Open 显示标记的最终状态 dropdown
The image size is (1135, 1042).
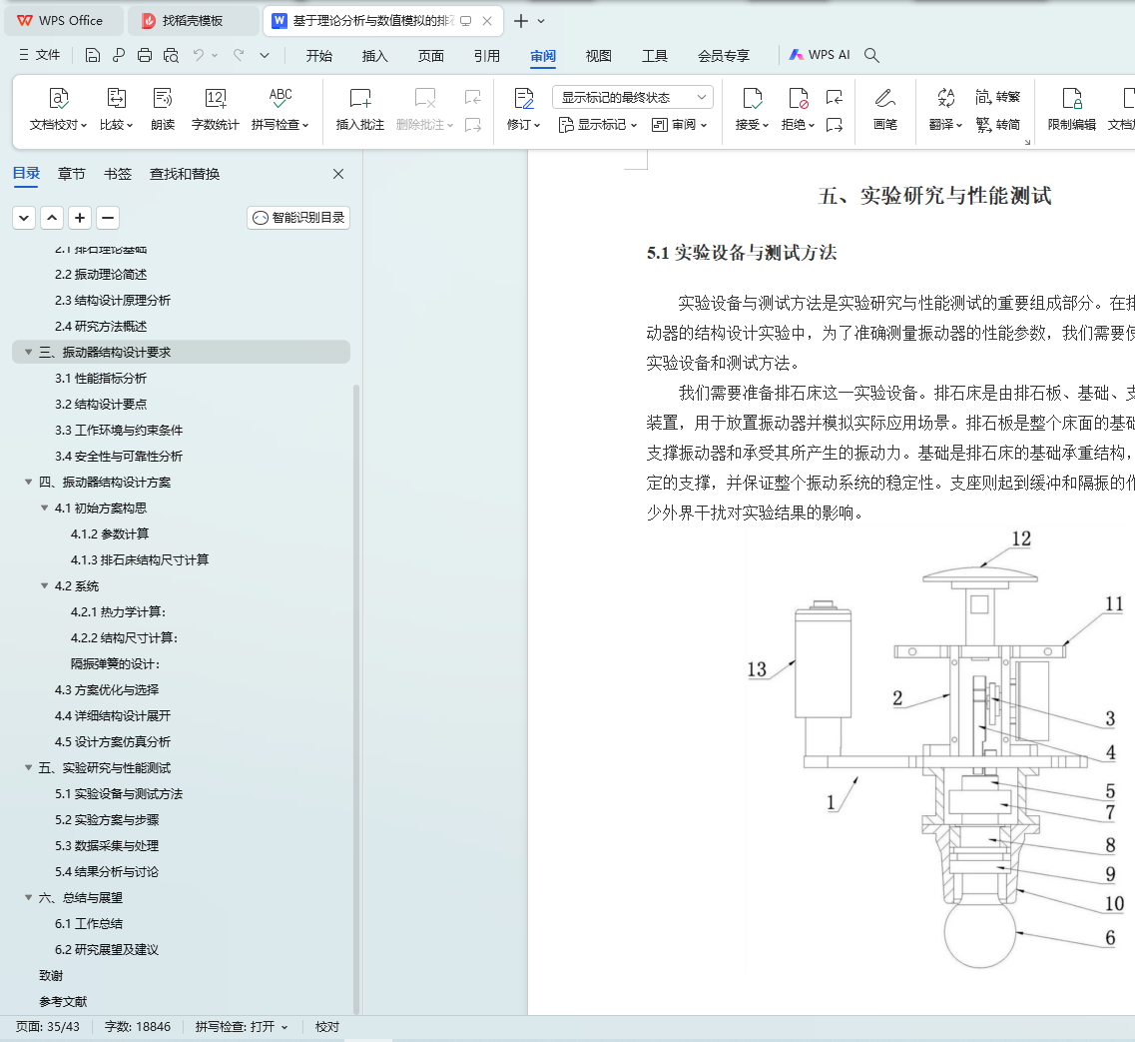(632, 97)
